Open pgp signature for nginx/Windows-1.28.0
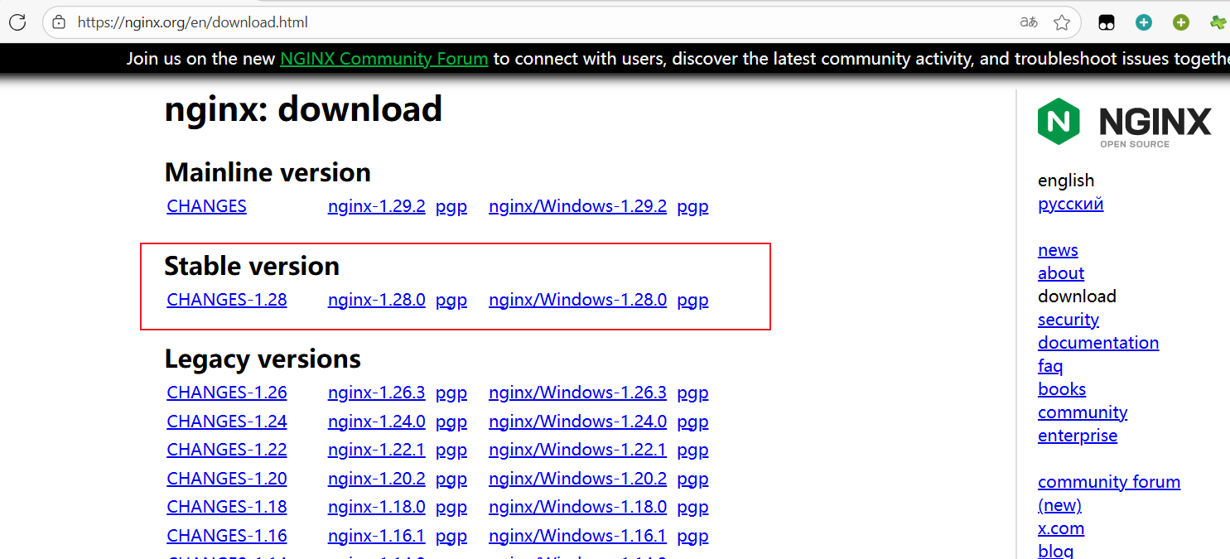The height and width of the screenshot is (559, 1230). 692,300
